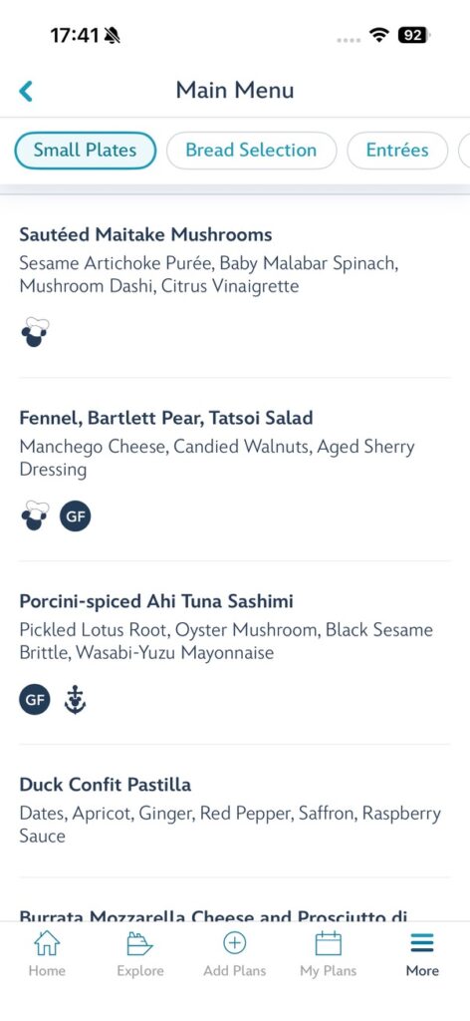
Task: Tap the GF badge under Fennel Salad
Action: click(76, 516)
